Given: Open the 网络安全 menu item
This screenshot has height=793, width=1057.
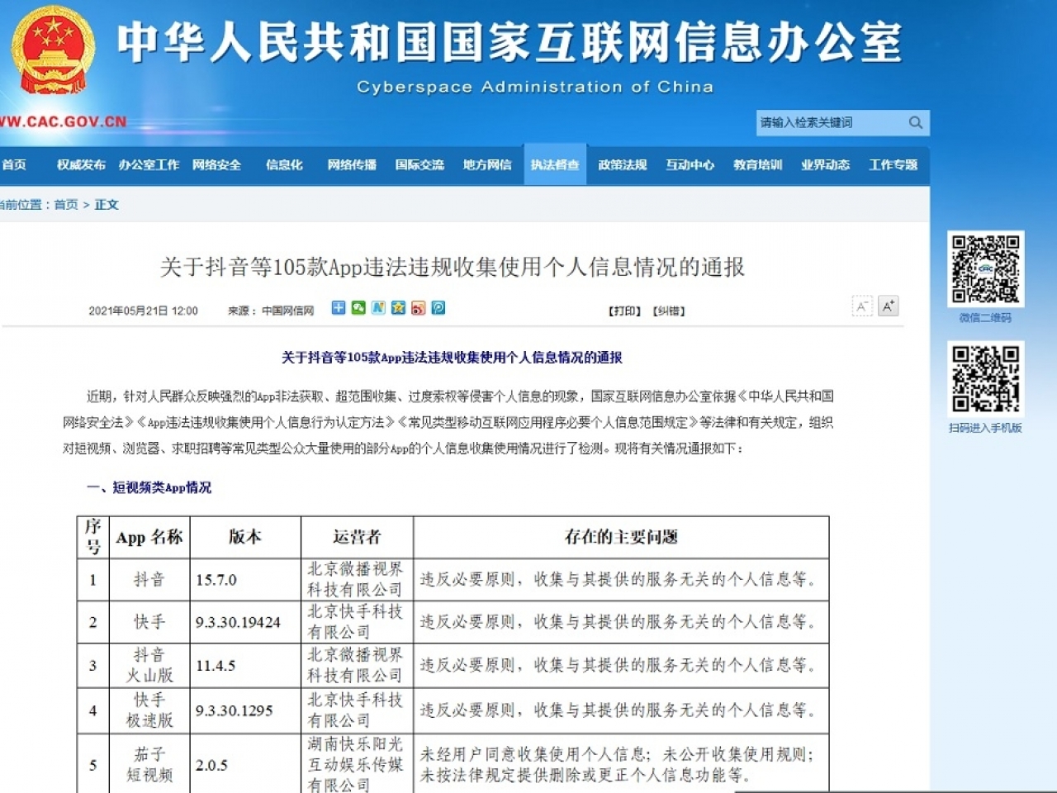Looking at the screenshot, I should click(x=216, y=164).
